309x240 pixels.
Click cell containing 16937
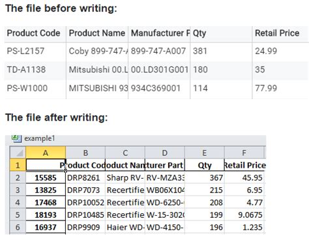click(x=46, y=227)
